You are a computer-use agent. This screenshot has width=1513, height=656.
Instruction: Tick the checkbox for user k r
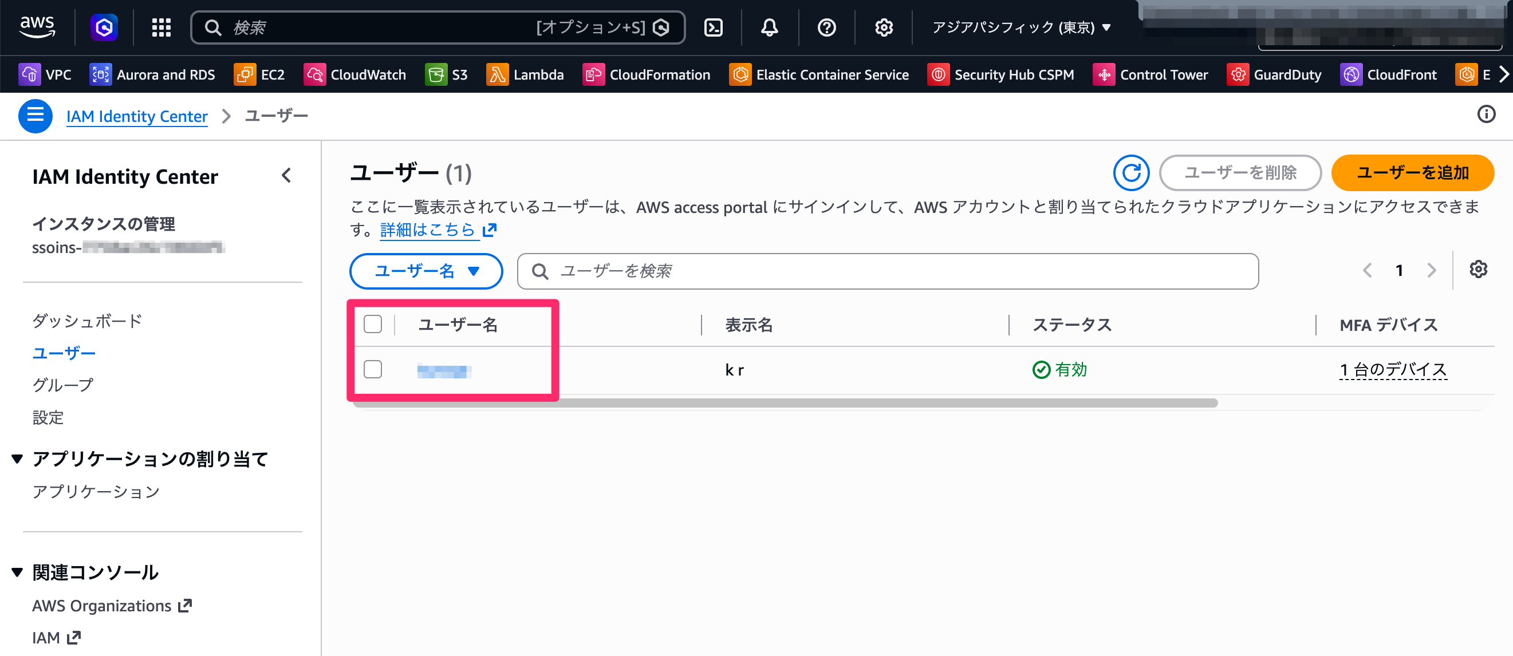point(373,369)
